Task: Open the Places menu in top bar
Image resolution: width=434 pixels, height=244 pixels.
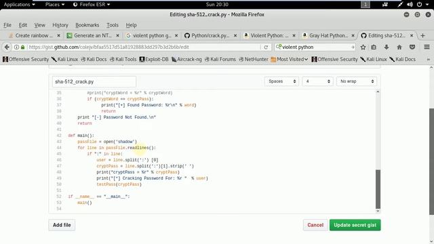Action: (x=55, y=5)
